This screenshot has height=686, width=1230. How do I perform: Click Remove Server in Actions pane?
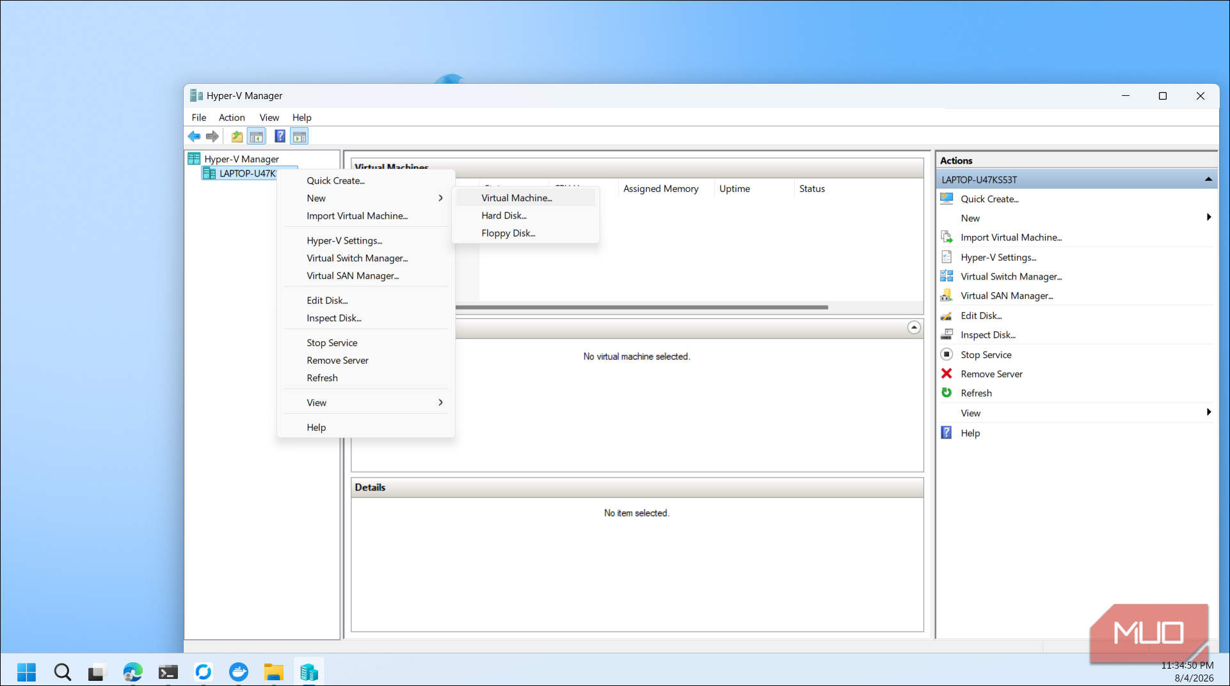(x=991, y=374)
